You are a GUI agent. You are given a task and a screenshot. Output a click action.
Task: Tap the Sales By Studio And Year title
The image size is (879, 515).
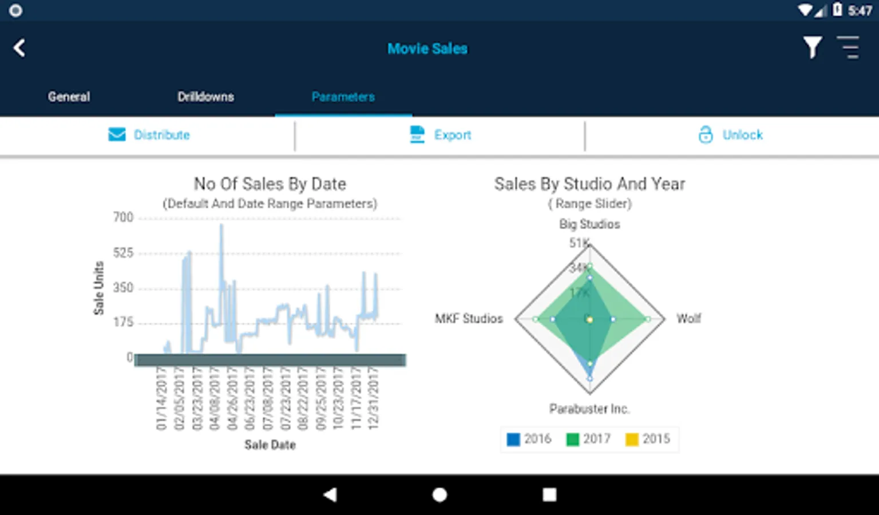point(589,184)
